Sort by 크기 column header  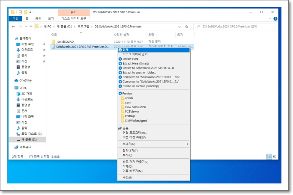185,35
